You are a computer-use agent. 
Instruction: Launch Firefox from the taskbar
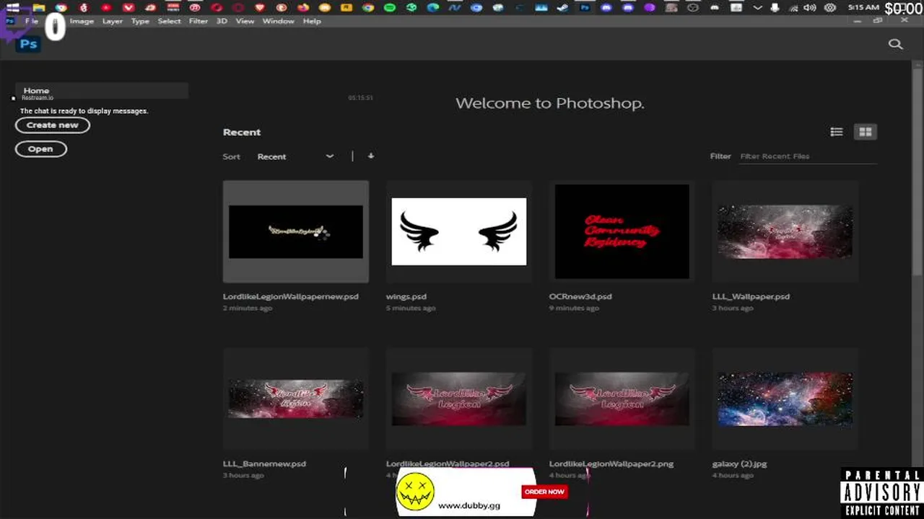point(303,8)
